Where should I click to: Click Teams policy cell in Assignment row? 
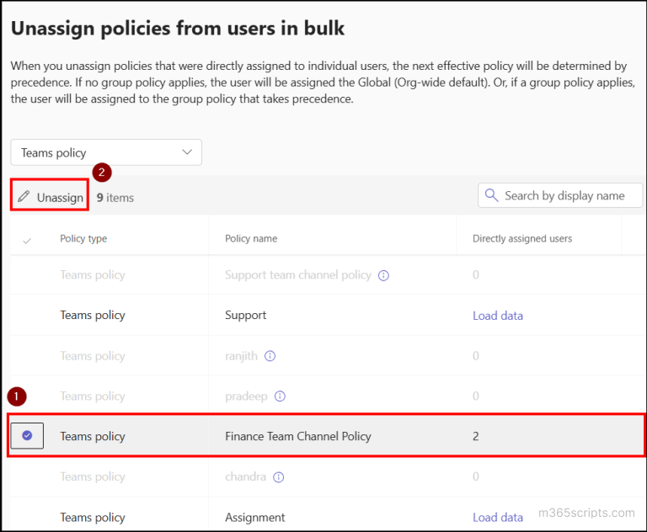pyautogui.click(x=93, y=518)
